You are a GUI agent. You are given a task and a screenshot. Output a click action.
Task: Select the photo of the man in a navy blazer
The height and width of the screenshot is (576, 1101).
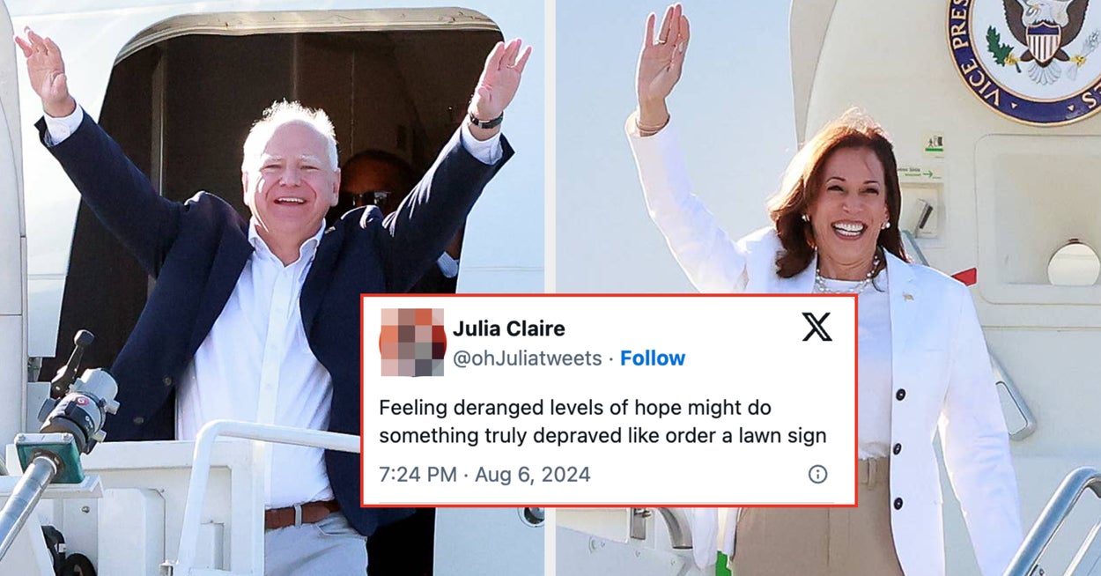tap(272, 288)
